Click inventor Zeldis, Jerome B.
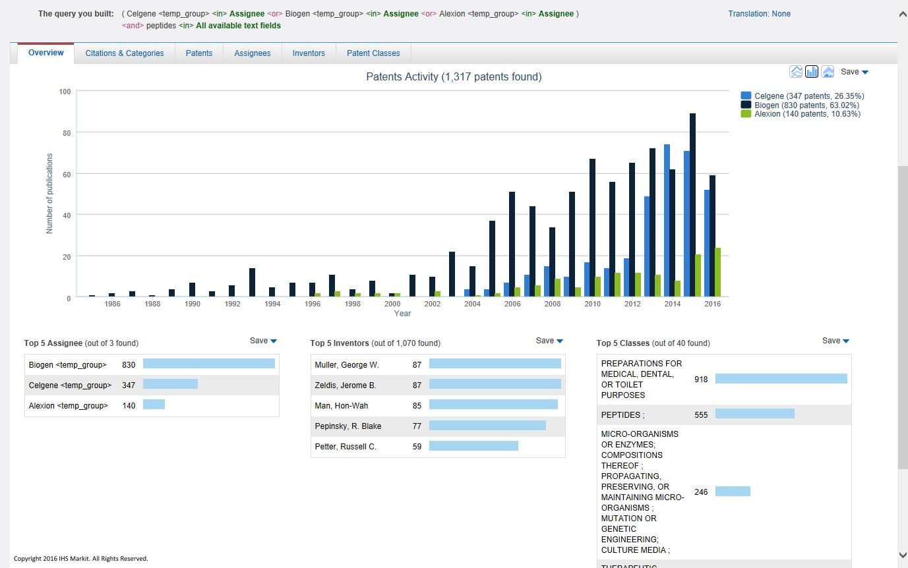 point(345,385)
